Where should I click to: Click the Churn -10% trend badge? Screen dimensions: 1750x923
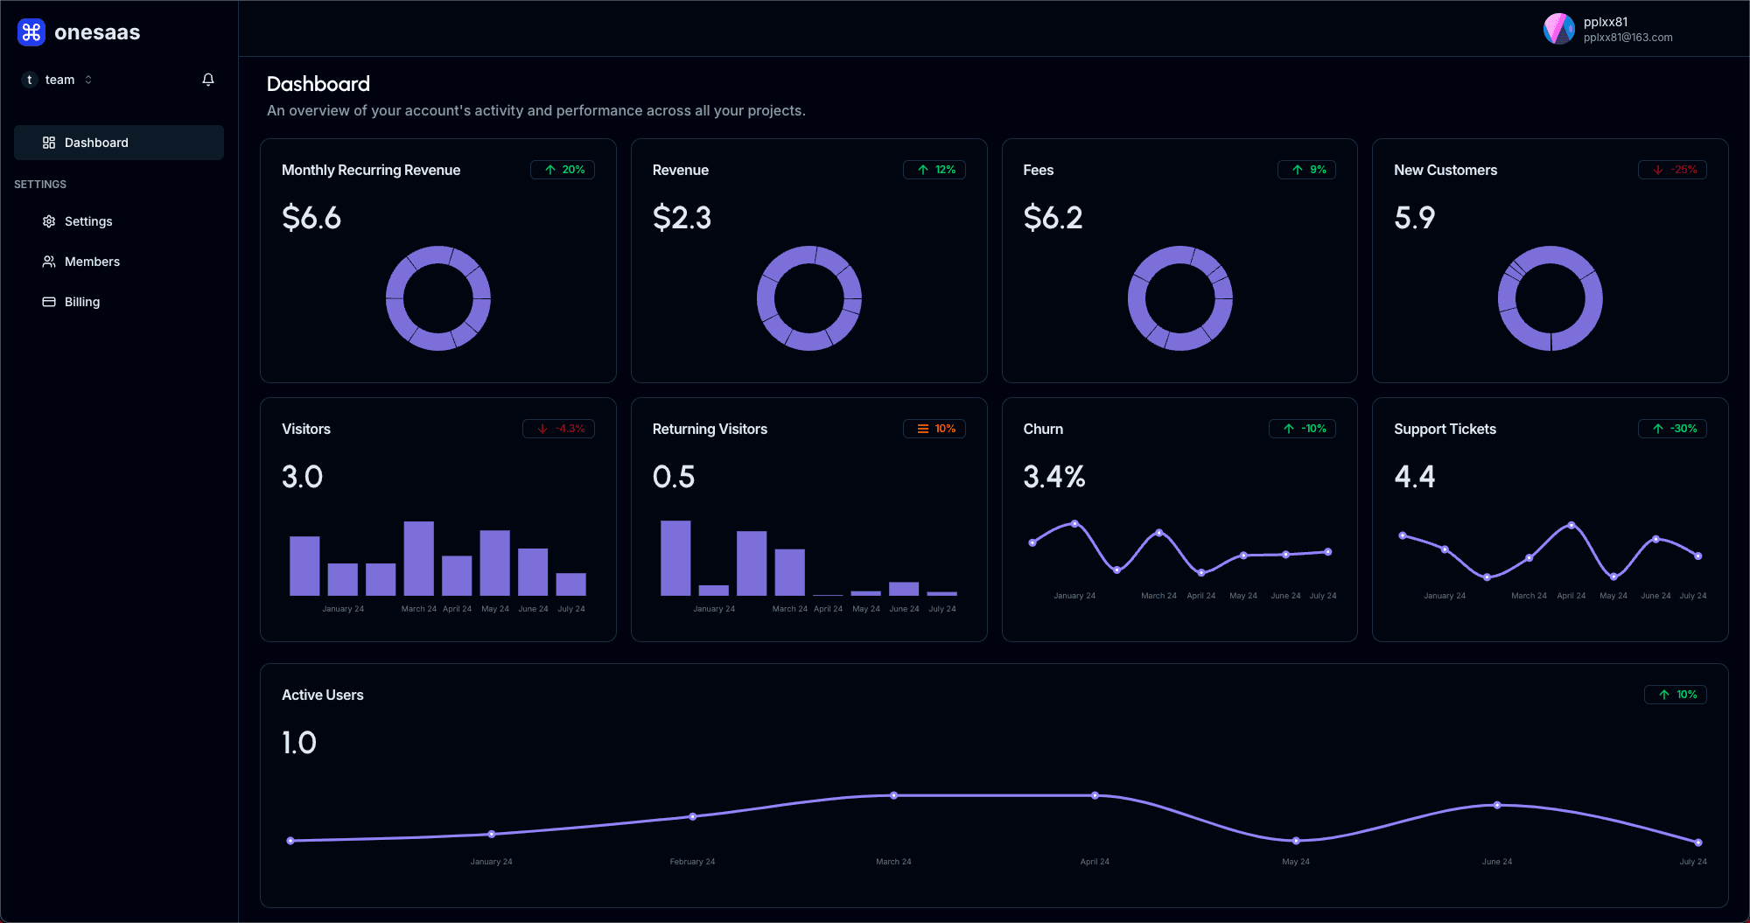pyautogui.click(x=1302, y=429)
